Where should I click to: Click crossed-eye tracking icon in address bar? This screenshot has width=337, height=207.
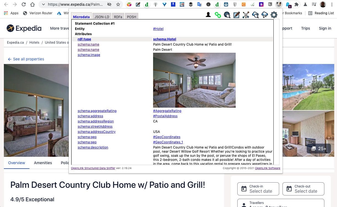tap(109, 4)
